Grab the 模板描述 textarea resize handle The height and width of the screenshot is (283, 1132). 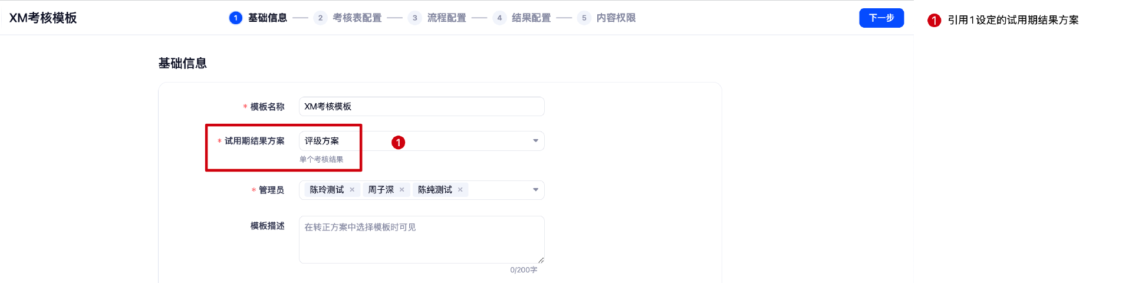coord(541,260)
